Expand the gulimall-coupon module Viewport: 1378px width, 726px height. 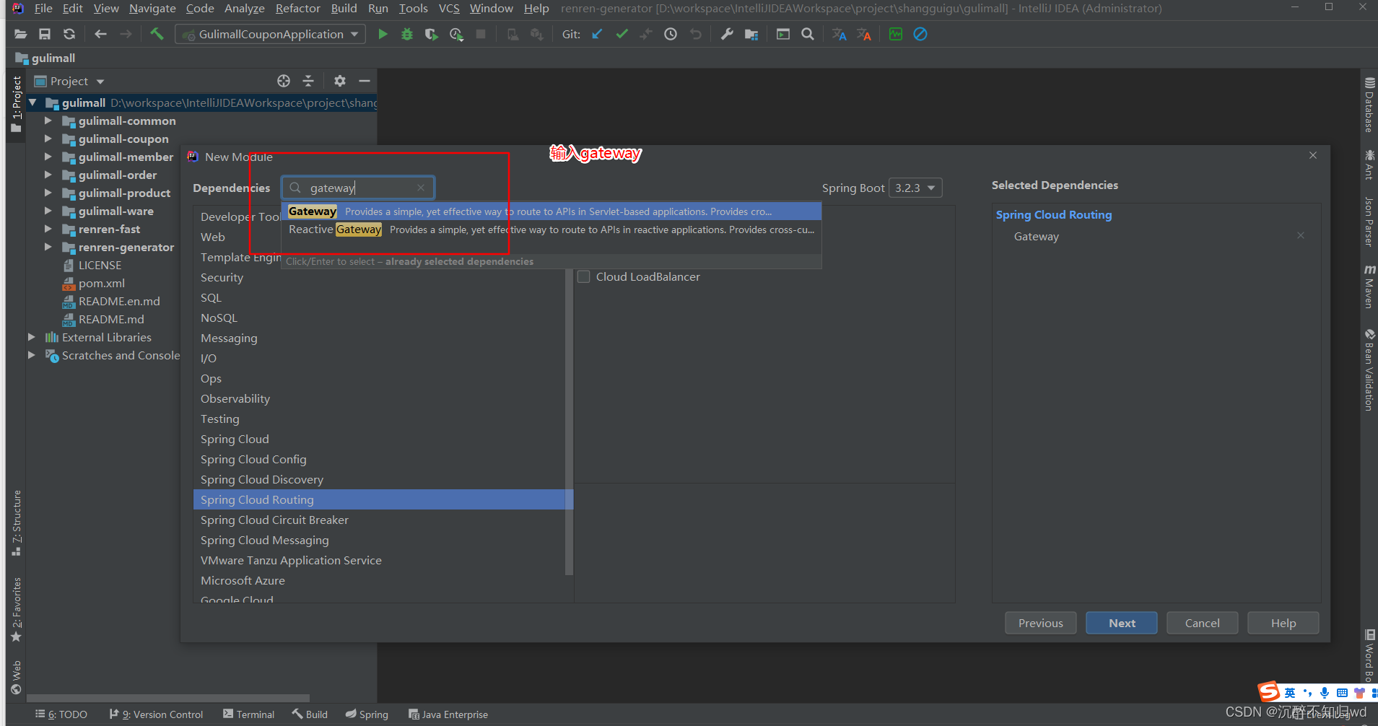coord(48,139)
